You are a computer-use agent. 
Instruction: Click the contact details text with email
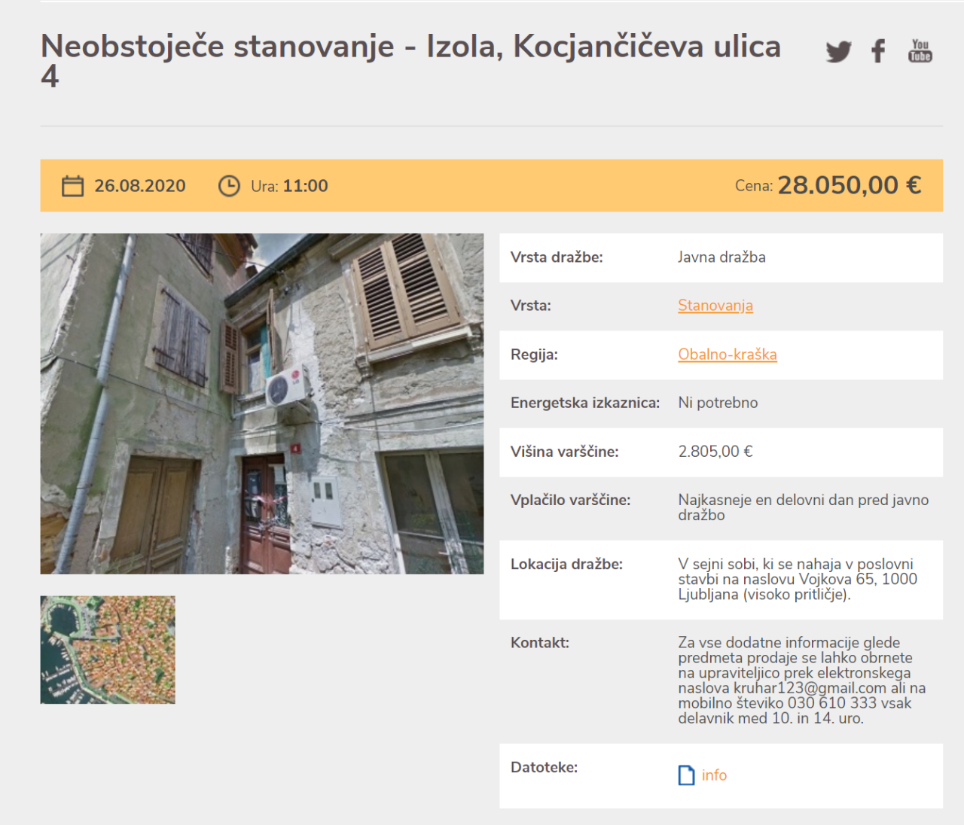click(801, 680)
